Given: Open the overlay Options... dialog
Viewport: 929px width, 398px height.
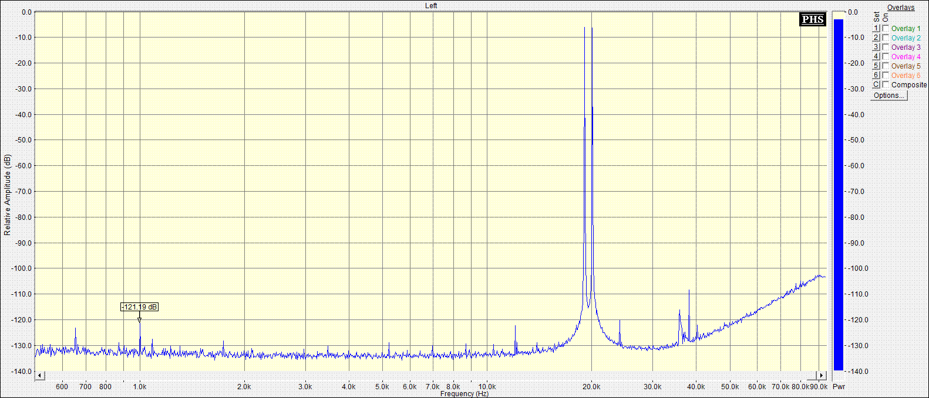Looking at the screenshot, I should [x=889, y=96].
